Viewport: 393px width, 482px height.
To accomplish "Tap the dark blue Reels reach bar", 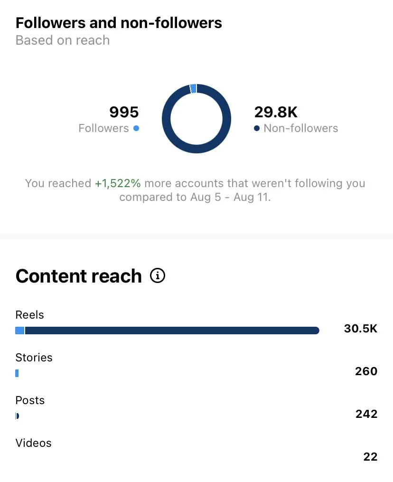I will tap(172, 331).
